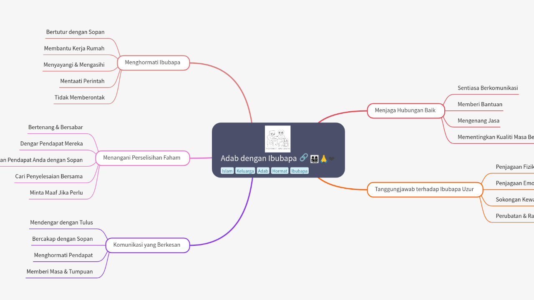
Task: Click the Bercakap dengan Sopan leaf
Action: 63,239
